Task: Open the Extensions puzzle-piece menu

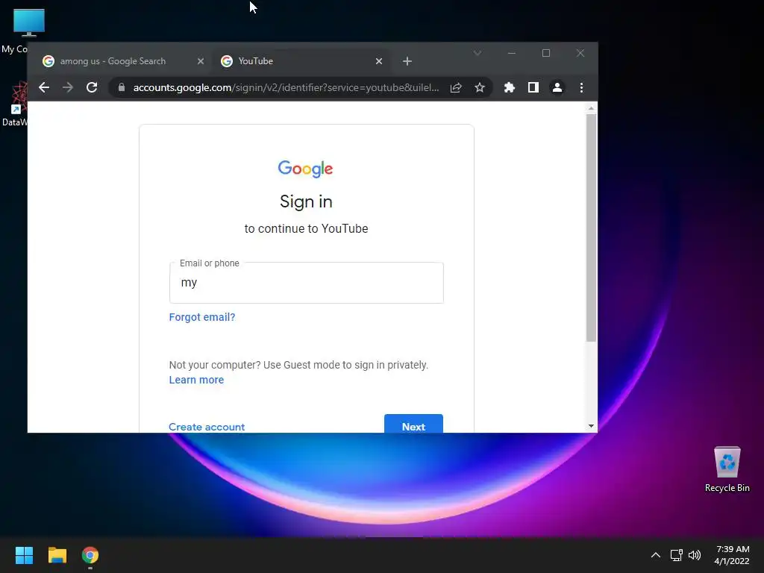Action: pyautogui.click(x=509, y=88)
